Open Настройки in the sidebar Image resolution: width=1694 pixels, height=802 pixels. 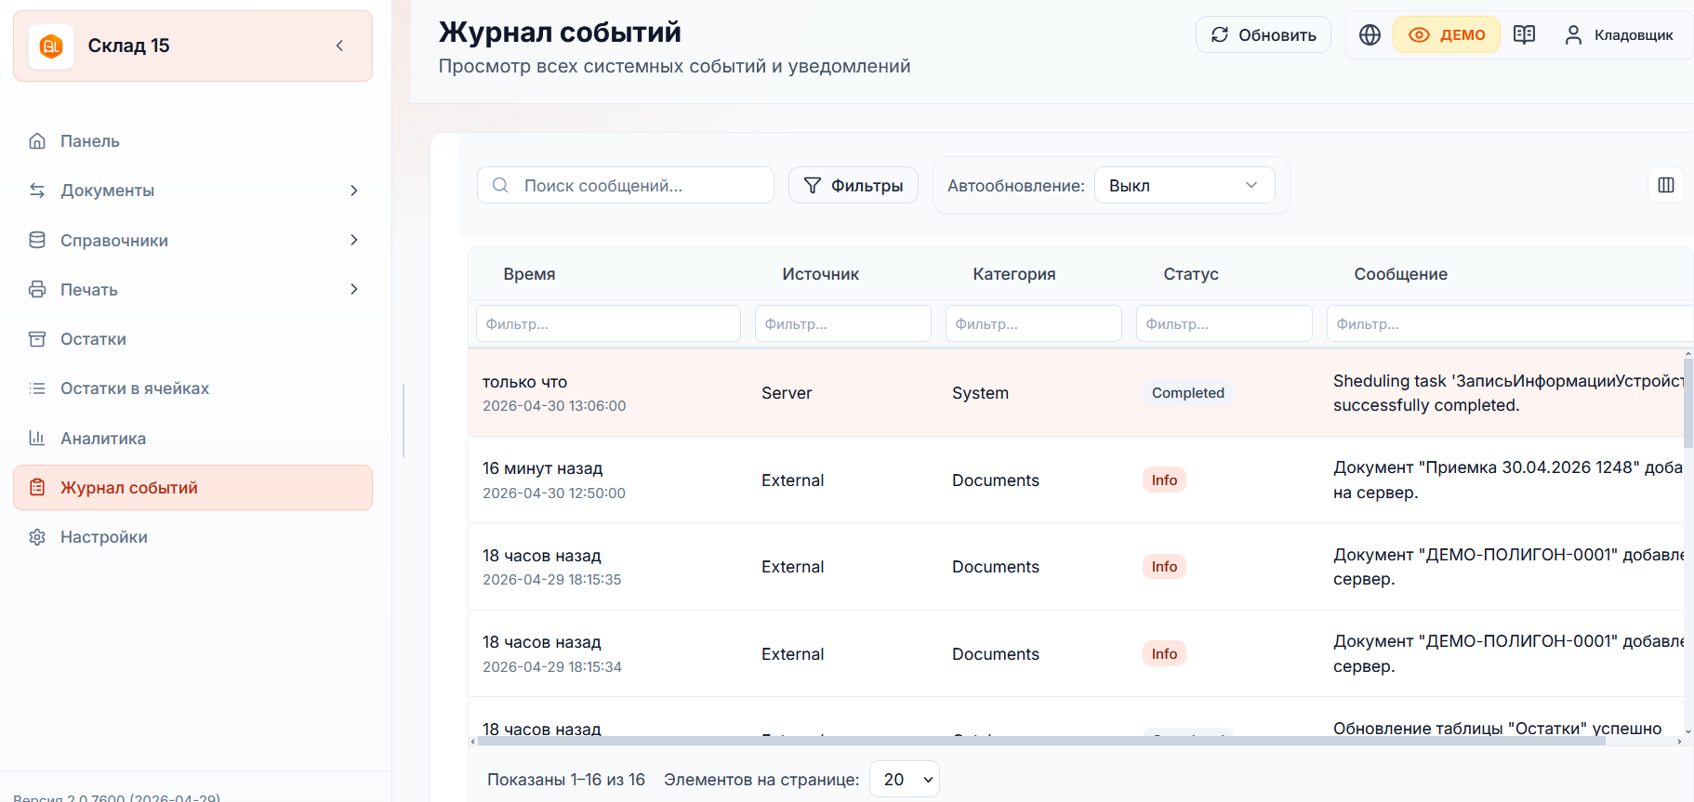(x=192, y=537)
